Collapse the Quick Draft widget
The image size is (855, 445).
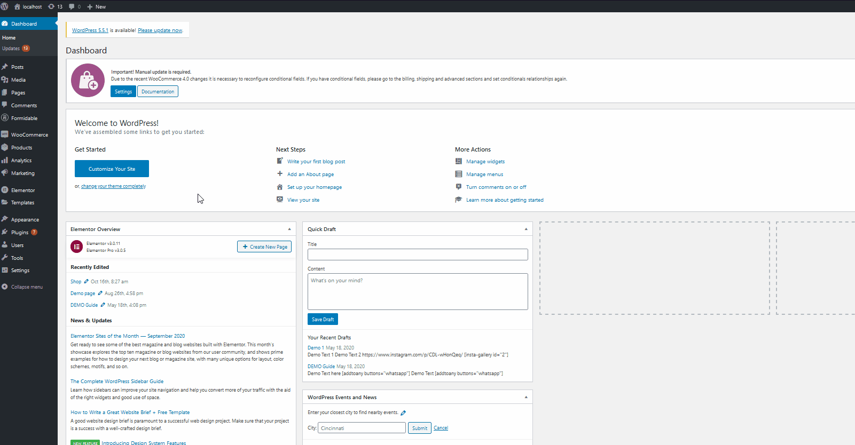click(526, 229)
